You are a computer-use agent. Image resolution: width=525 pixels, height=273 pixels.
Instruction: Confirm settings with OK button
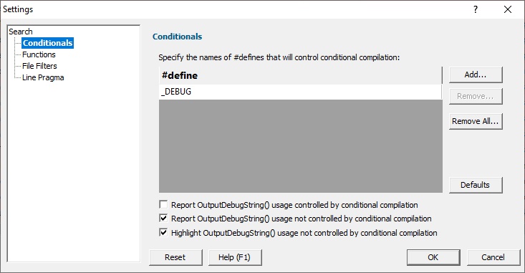[433, 257]
